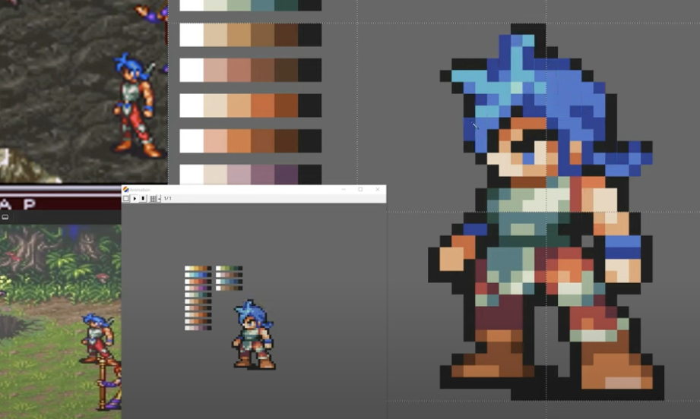The width and height of the screenshot is (700, 419).
Task: Play the animation preview
Action: pos(135,198)
